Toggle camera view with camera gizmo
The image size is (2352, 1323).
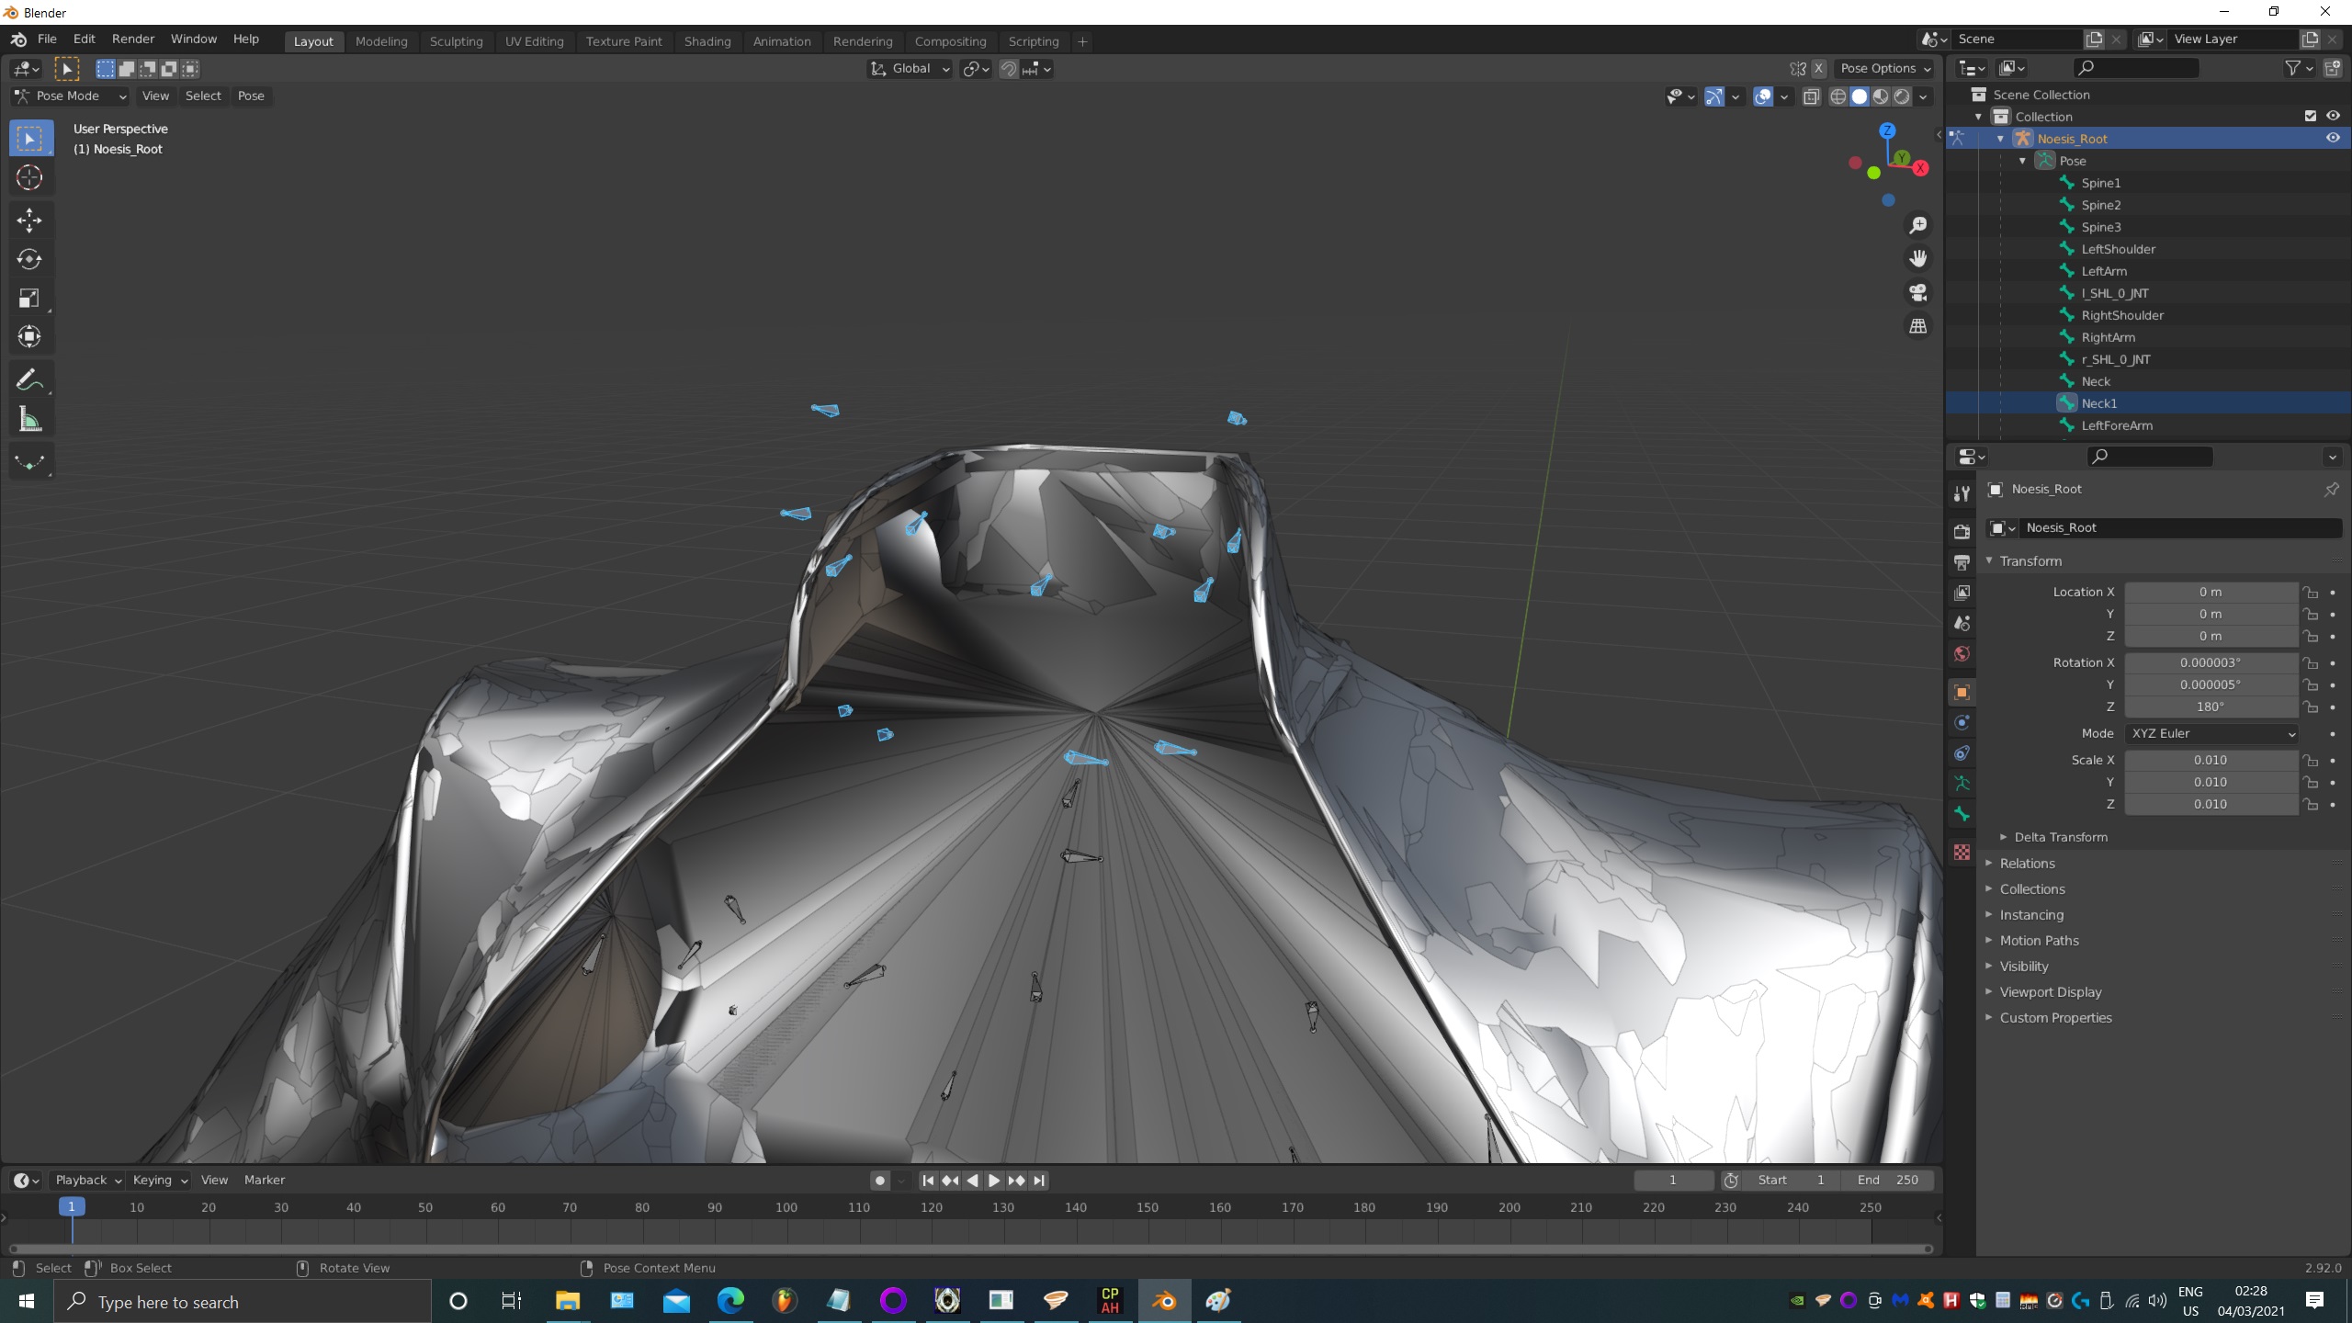(1918, 292)
